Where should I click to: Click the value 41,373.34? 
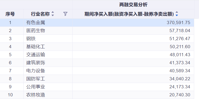click(180, 63)
